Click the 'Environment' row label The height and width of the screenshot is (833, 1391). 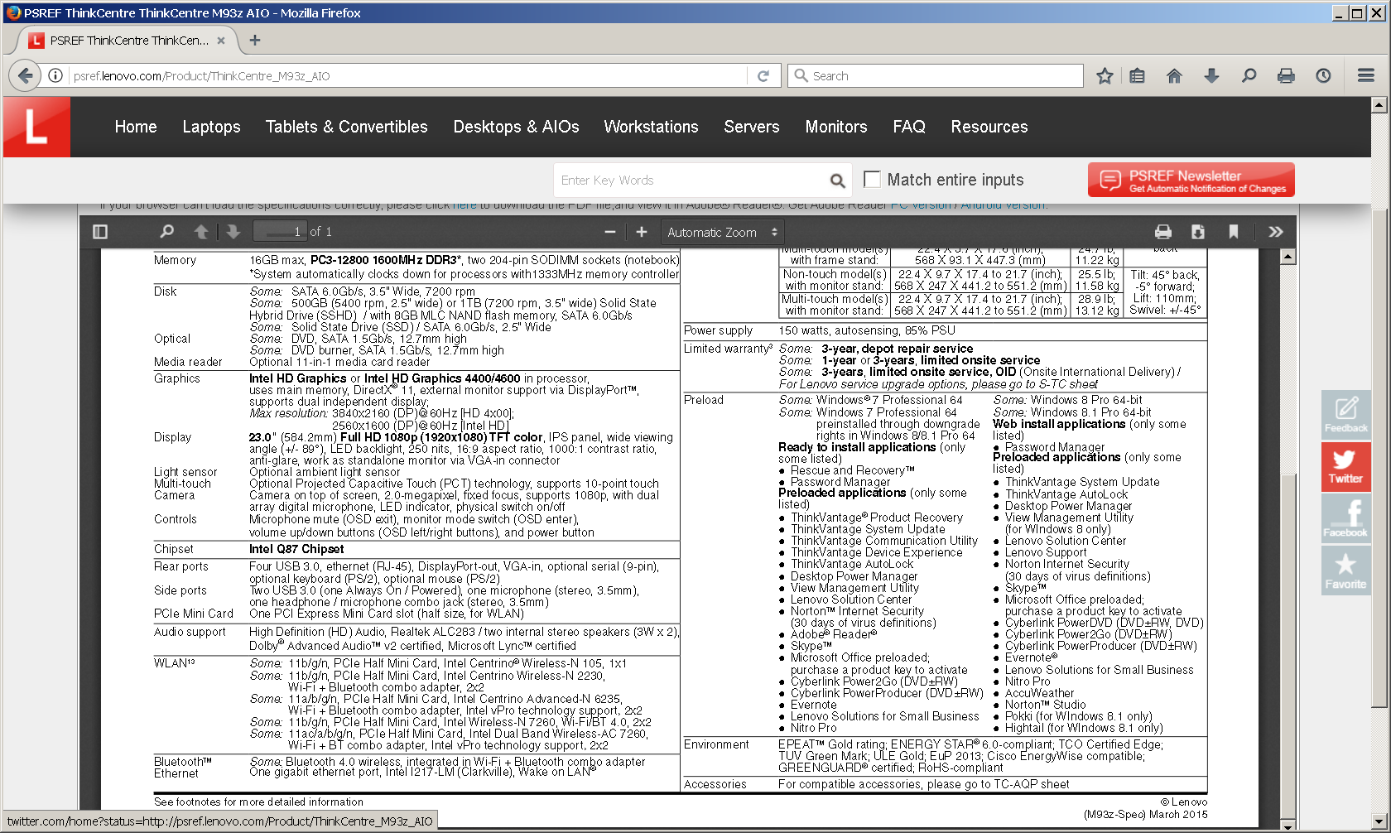point(716,744)
